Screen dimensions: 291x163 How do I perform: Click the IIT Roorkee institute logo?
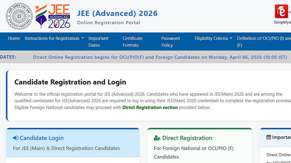point(19,16)
